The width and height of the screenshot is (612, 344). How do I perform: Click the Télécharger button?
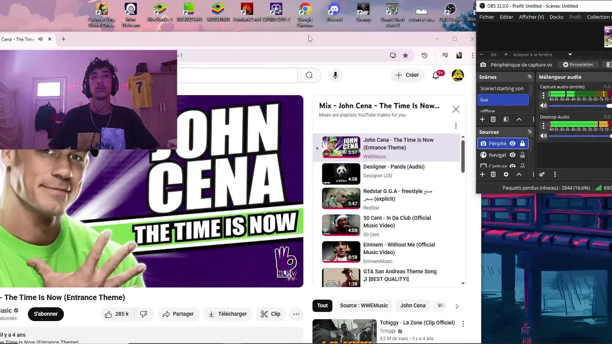pos(228,314)
